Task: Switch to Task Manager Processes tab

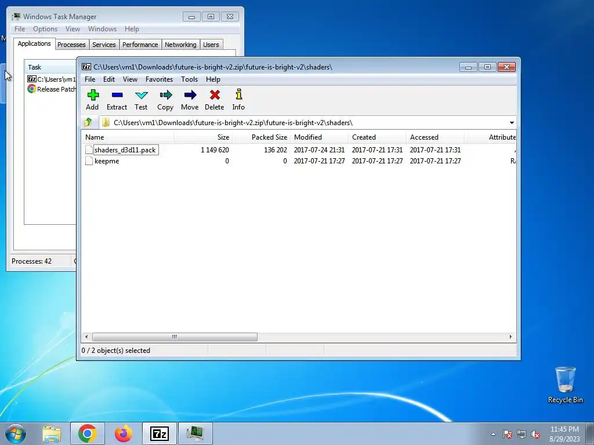Action: pos(71,45)
